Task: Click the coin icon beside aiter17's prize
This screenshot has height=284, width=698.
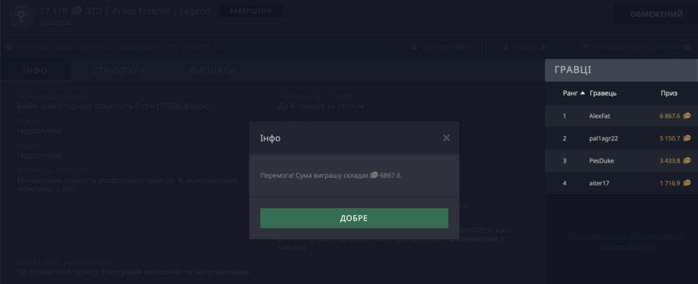Action: (688, 183)
